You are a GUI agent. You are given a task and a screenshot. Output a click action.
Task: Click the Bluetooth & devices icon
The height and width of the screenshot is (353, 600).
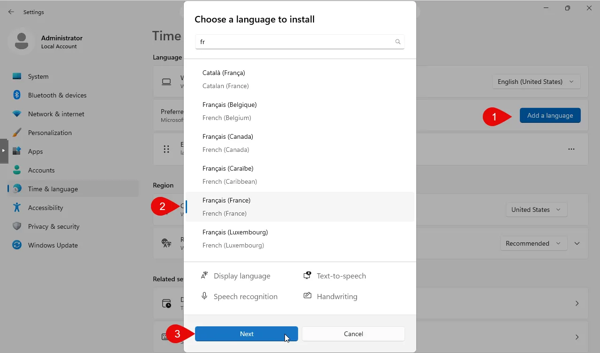[17, 95]
